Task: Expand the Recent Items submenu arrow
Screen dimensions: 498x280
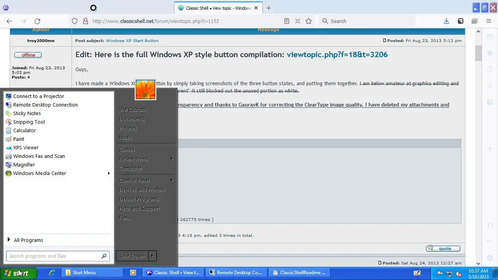Action: (x=171, y=159)
